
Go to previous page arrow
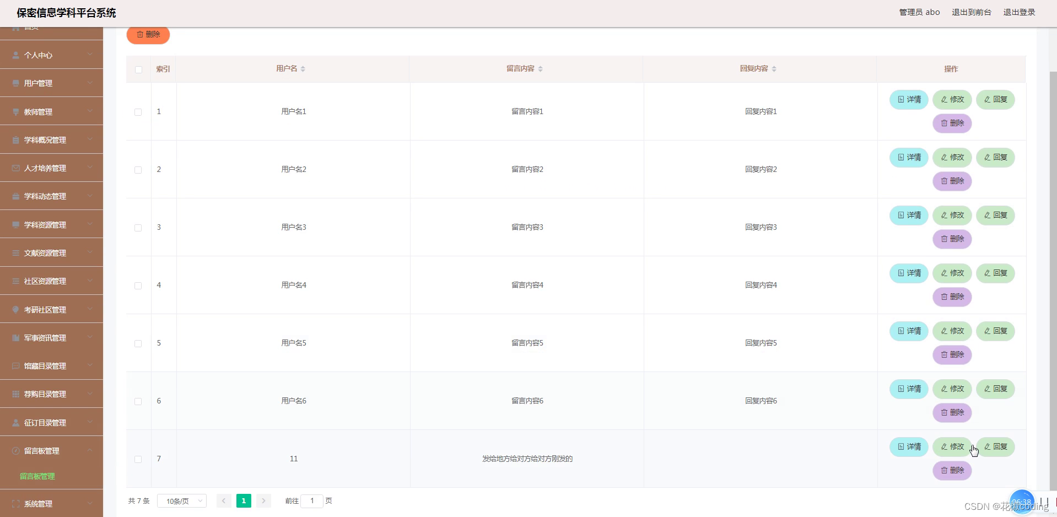(224, 501)
